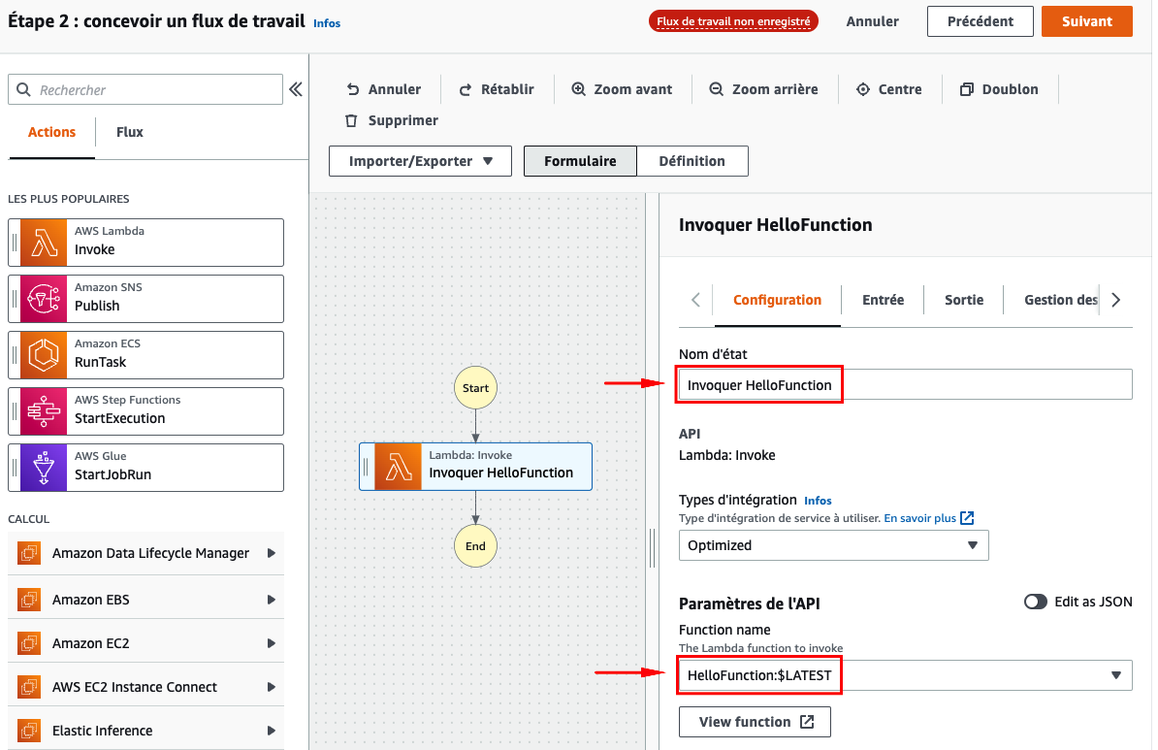Click the AWS Glue StartJobRun icon

tap(44, 467)
